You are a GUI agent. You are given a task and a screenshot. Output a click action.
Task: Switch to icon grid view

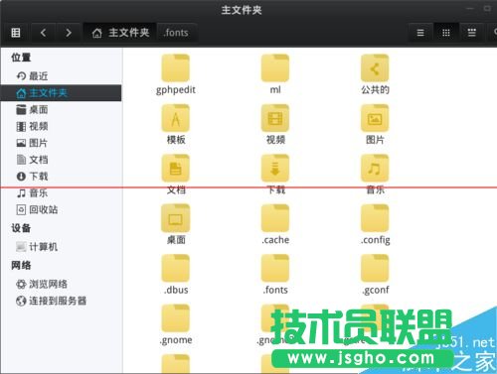(x=446, y=33)
